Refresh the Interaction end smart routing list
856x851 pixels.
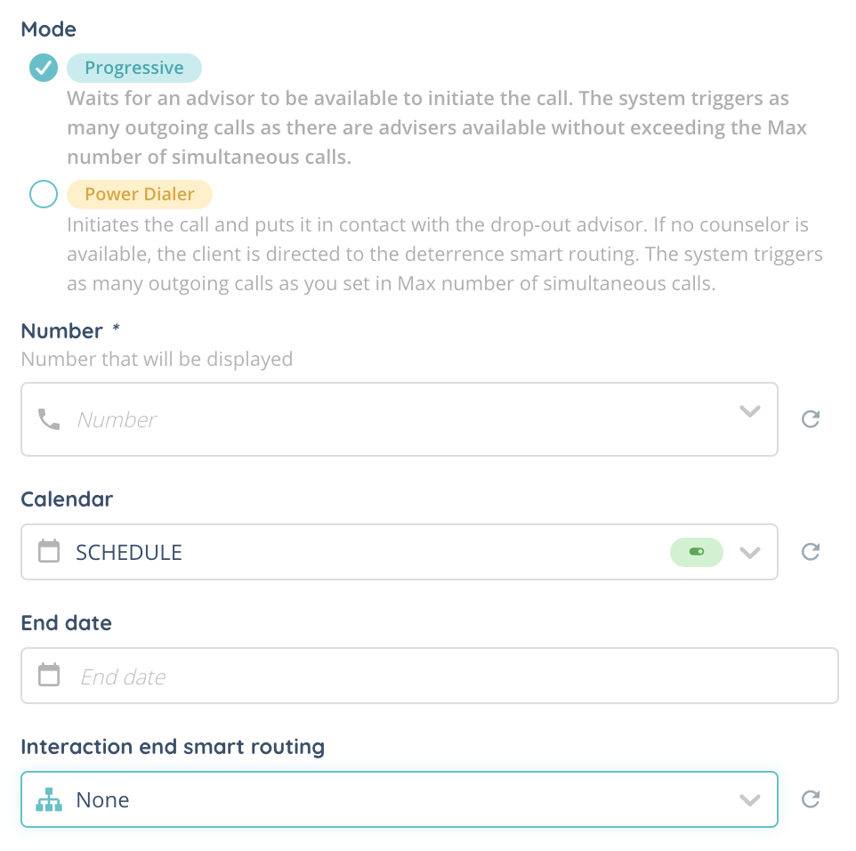(810, 800)
